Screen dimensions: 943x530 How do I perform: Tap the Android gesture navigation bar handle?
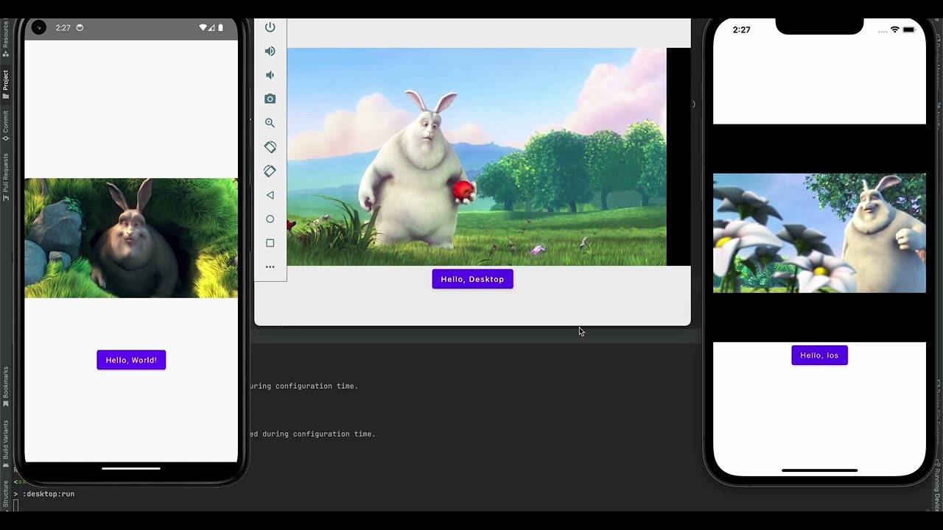[131, 468]
